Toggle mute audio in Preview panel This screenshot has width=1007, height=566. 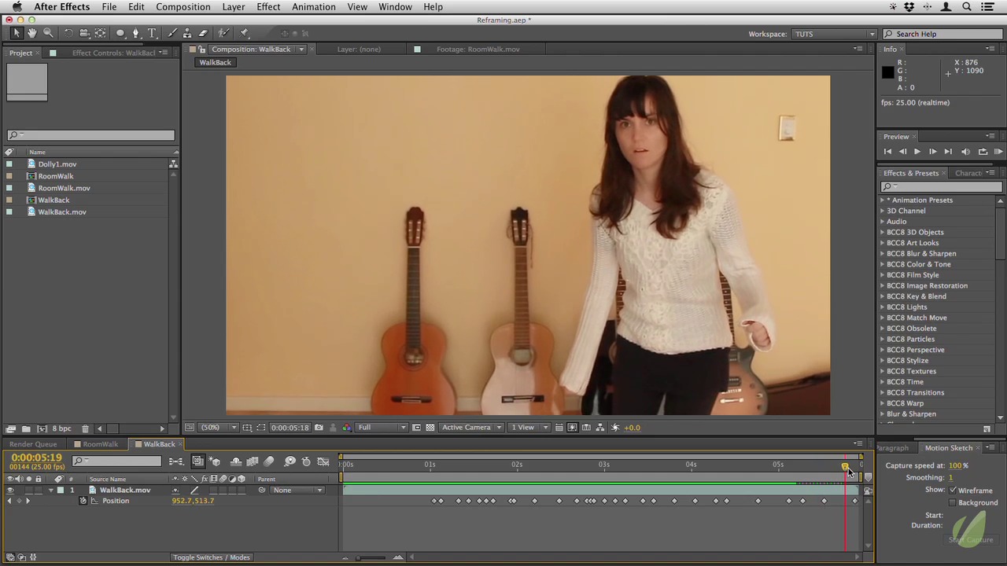pyautogui.click(x=965, y=152)
